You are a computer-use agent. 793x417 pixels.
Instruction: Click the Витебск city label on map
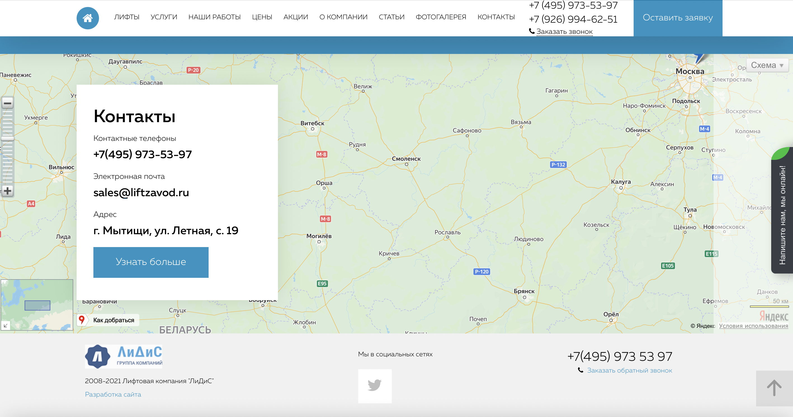coord(312,124)
